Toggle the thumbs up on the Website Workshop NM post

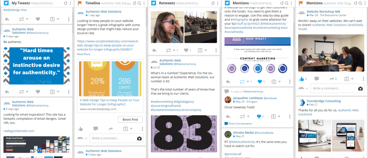click(302, 79)
